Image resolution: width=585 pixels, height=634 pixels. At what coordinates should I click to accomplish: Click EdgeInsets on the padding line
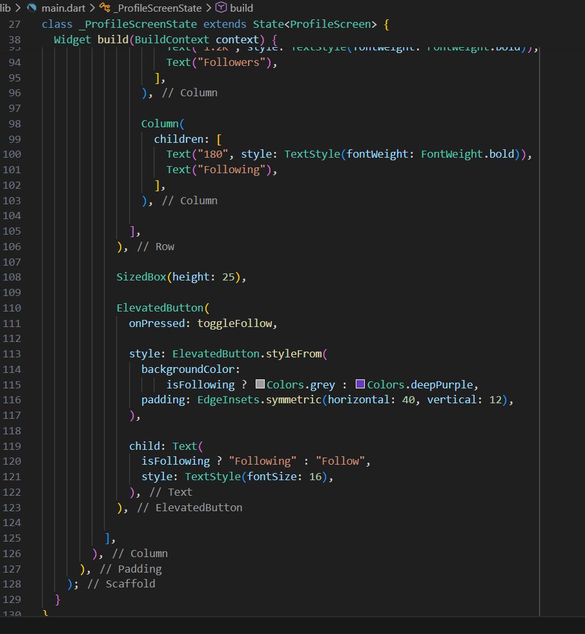click(228, 400)
